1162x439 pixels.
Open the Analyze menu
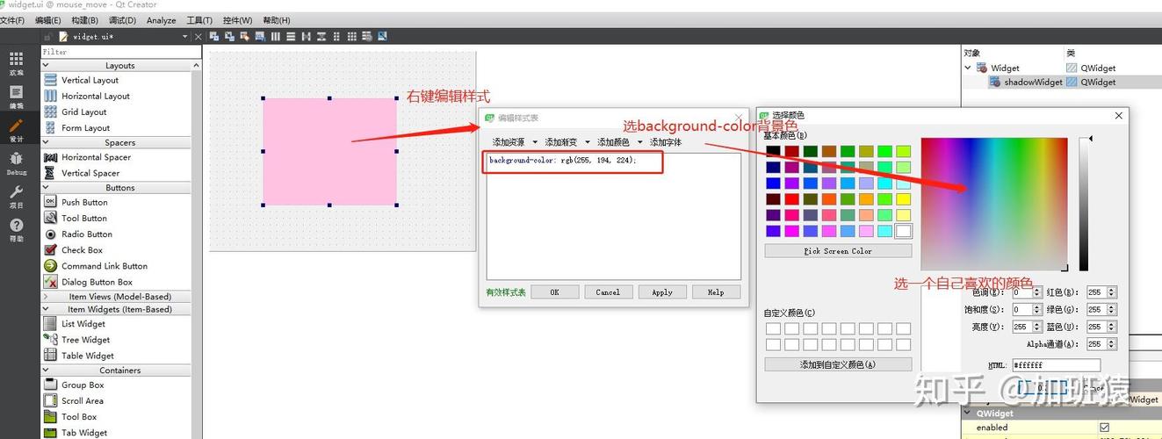tap(161, 20)
